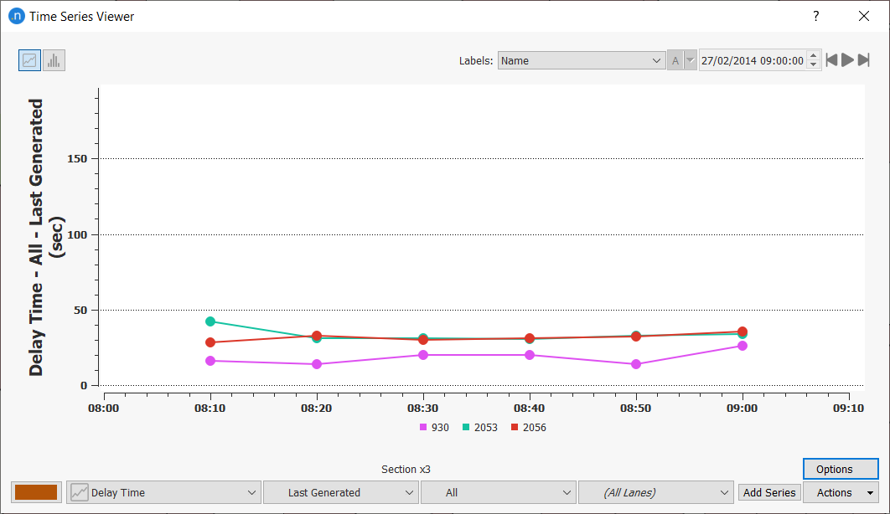Jump to last time step

[x=863, y=60]
